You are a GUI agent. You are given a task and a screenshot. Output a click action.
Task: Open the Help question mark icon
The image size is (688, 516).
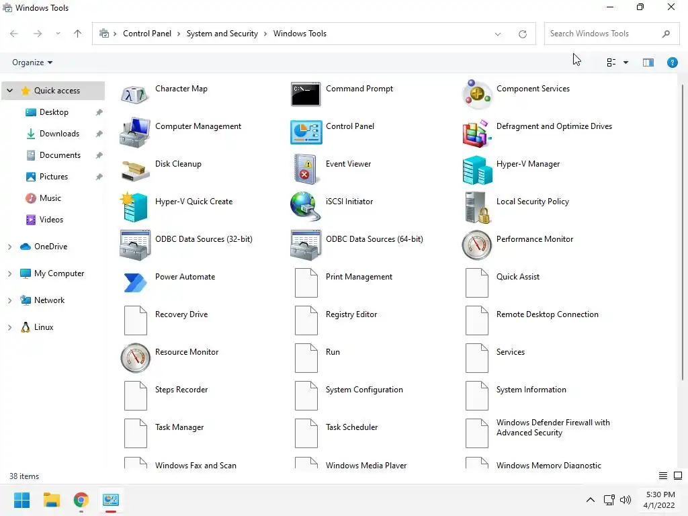point(672,62)
